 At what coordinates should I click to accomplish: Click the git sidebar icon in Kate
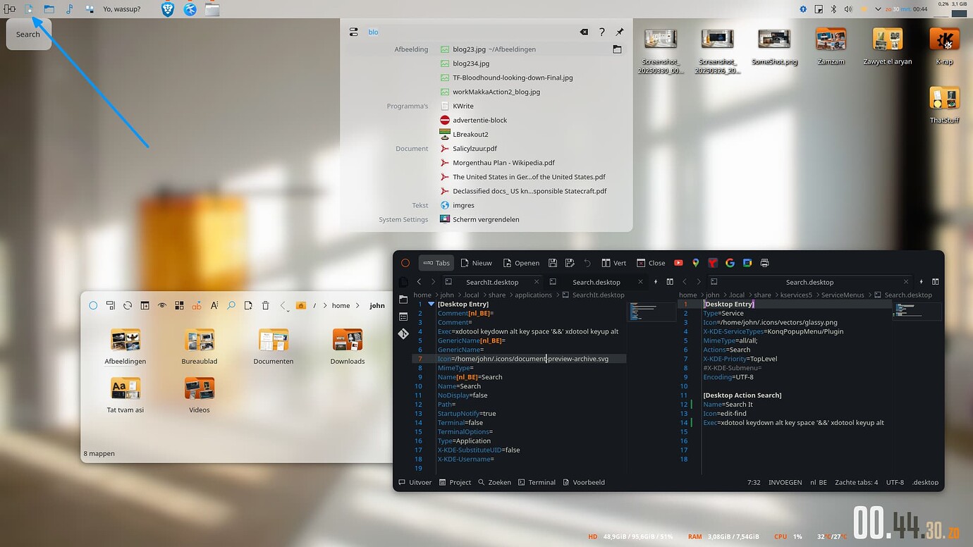(403, 333)
